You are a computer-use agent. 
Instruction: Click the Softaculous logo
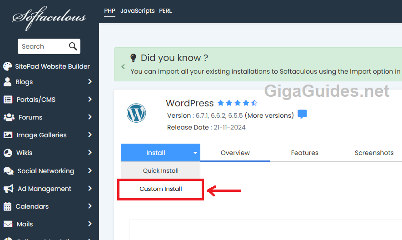pos(49,18)
